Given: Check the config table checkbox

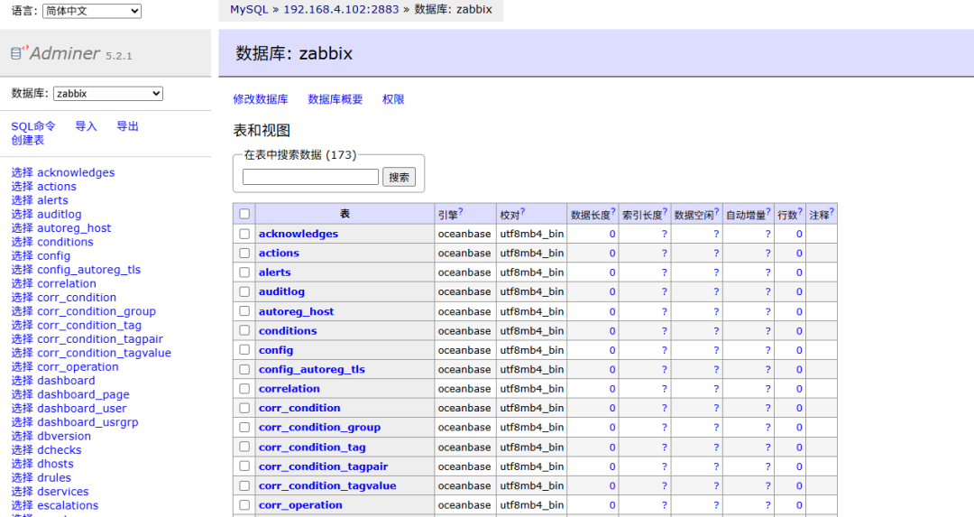Looking at the screenshot, I should click(244, 350).
